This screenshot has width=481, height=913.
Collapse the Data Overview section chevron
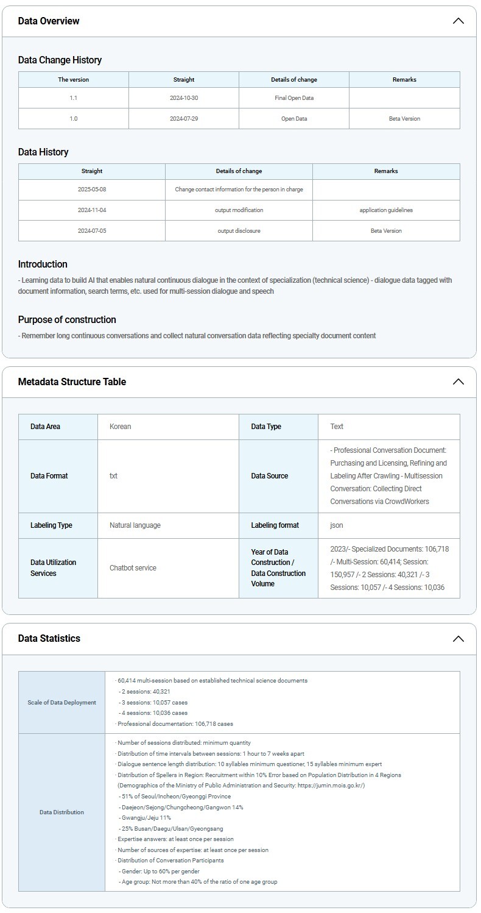click(x=458, y=21)
